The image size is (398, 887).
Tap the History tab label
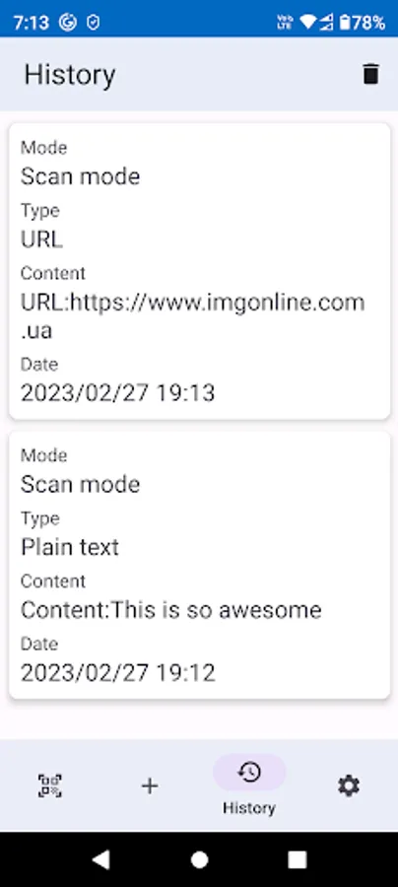point(248,808)
